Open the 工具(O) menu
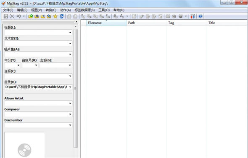 (104, 10)
